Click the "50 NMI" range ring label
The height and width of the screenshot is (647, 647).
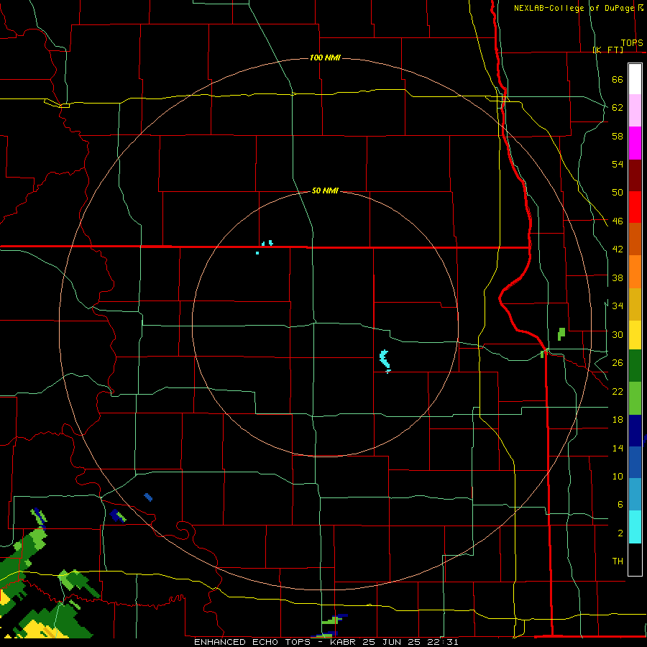pos(325,191)
